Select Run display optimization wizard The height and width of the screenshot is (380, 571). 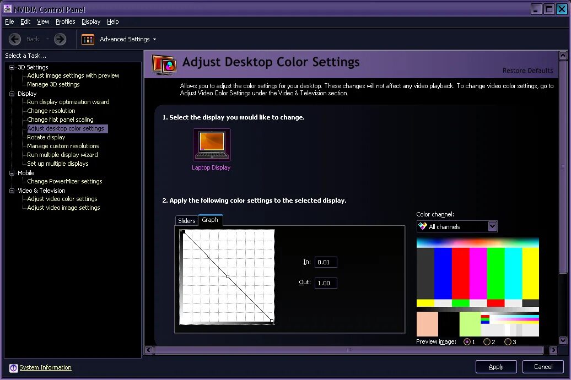pyautogui.click(x=68, y=102)
